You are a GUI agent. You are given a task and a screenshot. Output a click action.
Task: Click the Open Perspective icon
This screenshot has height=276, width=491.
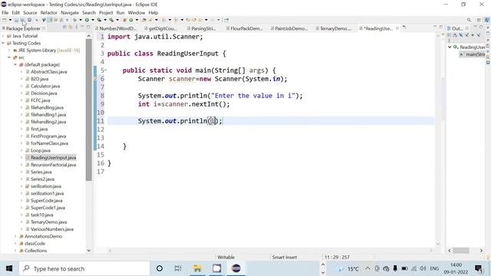[x=479, y=20]
